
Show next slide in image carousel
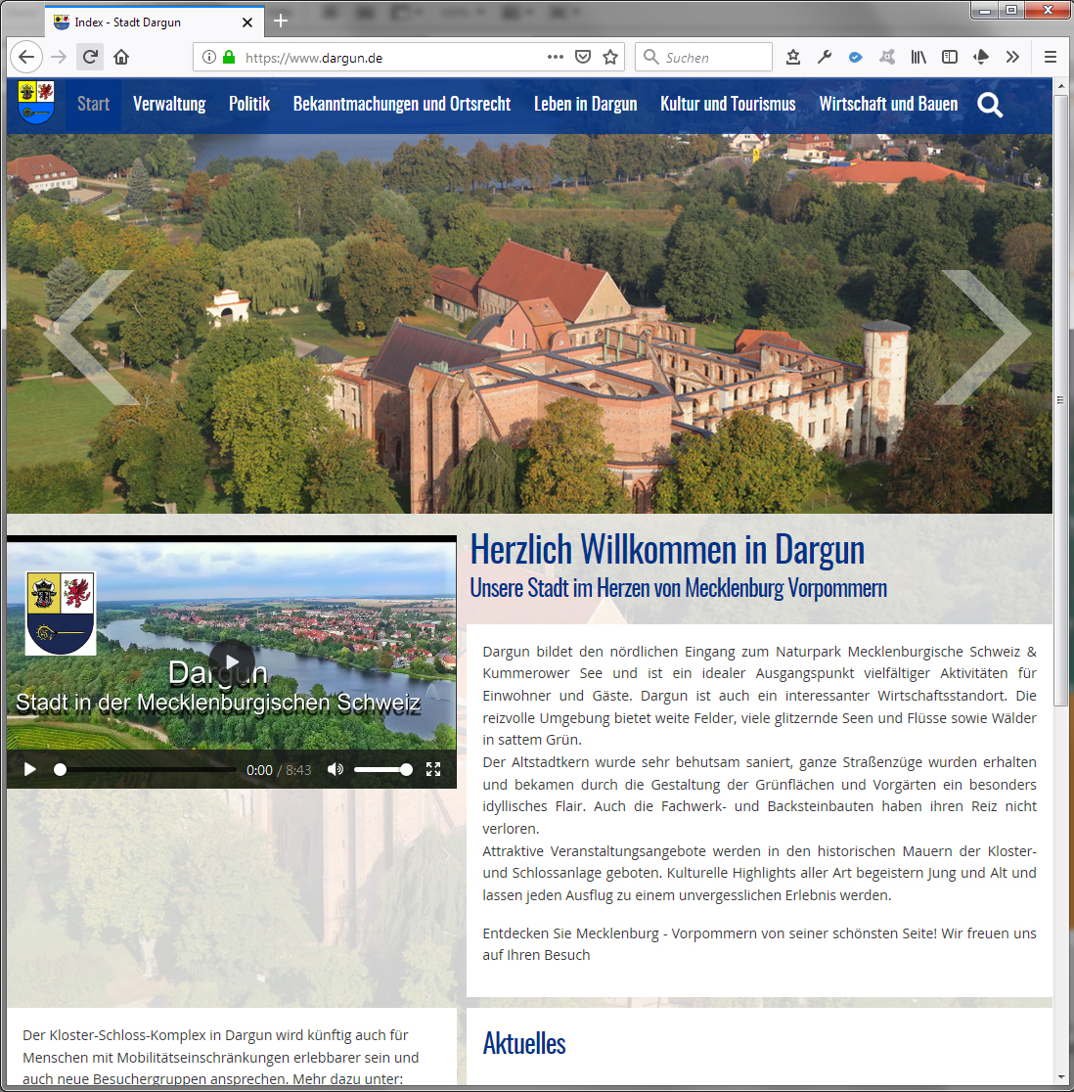(983, 337)
